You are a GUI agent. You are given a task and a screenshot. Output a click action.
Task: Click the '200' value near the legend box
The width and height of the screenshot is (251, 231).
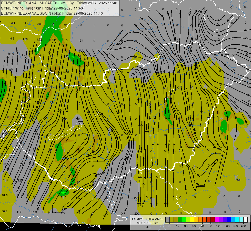(x=137, y=214)
